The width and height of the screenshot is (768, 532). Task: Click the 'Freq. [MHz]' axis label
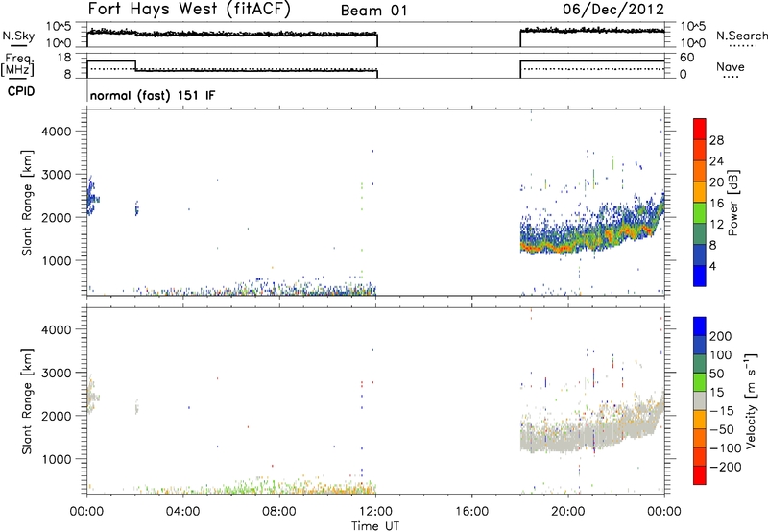(x=17, y=64)
